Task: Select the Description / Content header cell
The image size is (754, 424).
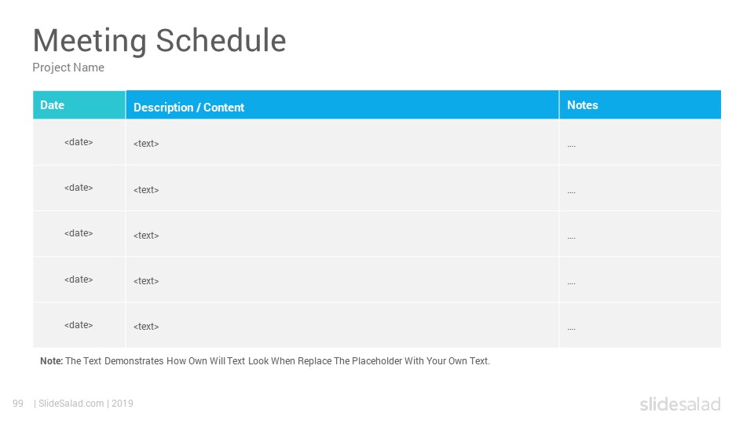Action: (x=342, y=104)
